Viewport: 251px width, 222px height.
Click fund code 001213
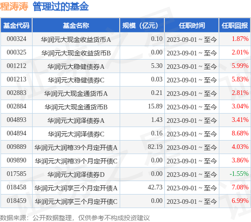16,79
